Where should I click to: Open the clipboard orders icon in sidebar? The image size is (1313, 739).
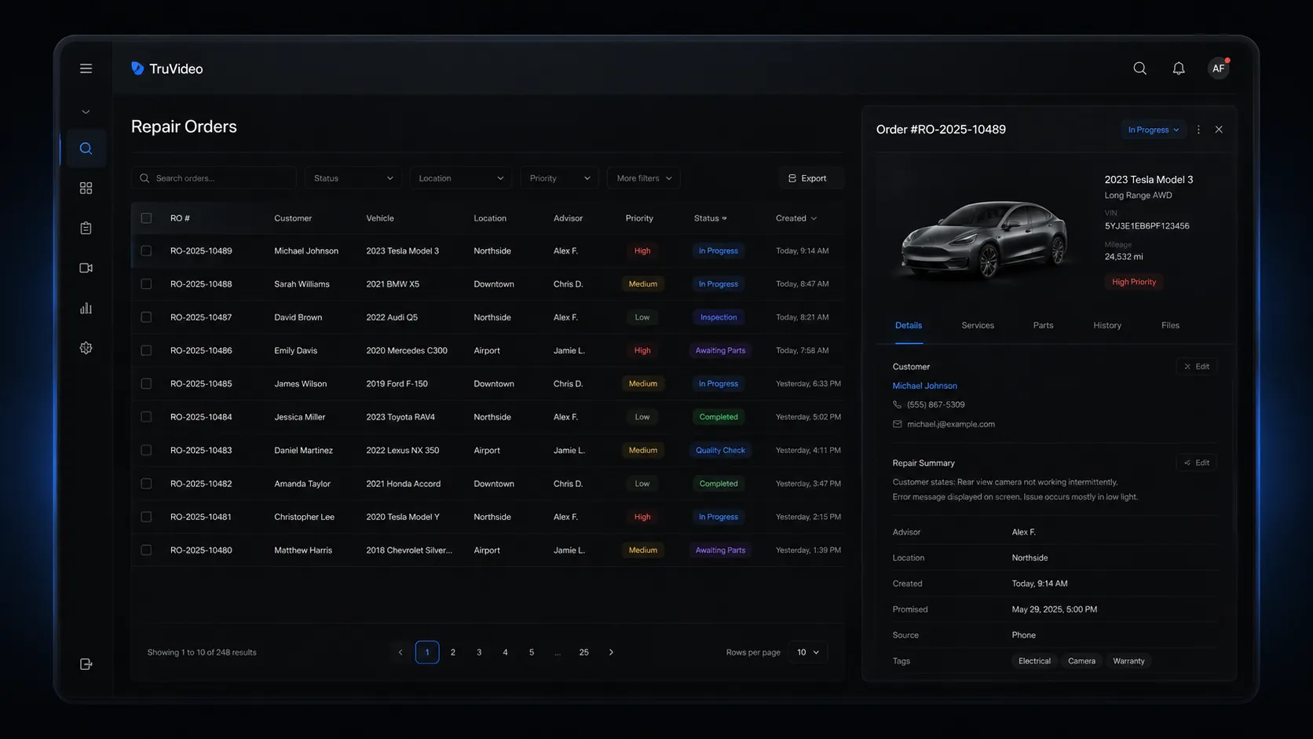pyautogui.click(x=86, y=228)
